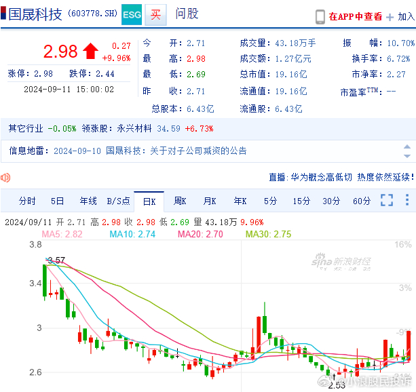
Task: Click the phone icon beside 在APP中查看
Action: (320, 17)
